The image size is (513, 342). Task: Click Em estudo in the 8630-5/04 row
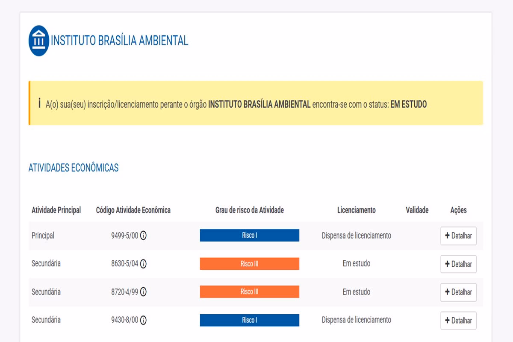tap(357, 263)
